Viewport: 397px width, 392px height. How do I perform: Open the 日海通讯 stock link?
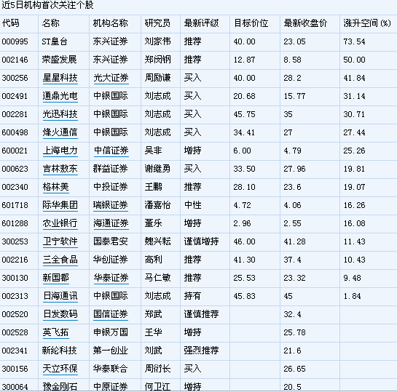pos(60,296)
